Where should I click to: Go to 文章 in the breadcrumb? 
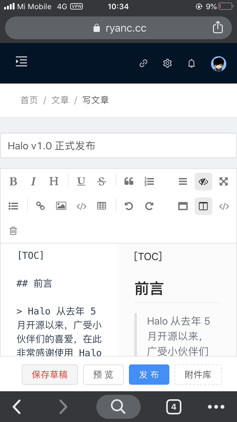(x=60, y=100)
